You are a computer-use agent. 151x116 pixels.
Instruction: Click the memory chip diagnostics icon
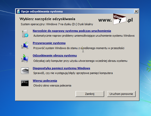(x=25, y=71)
